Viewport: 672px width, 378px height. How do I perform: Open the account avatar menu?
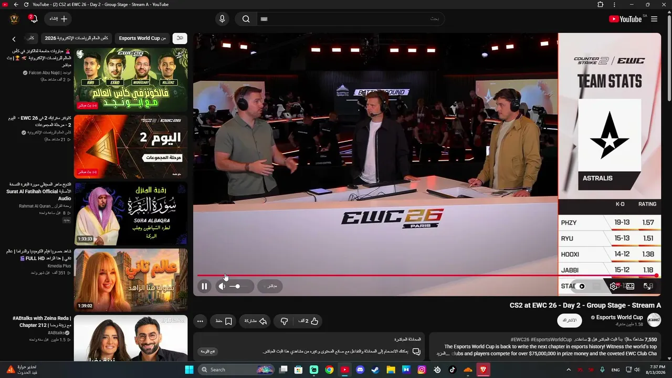[x=14, y=19]
